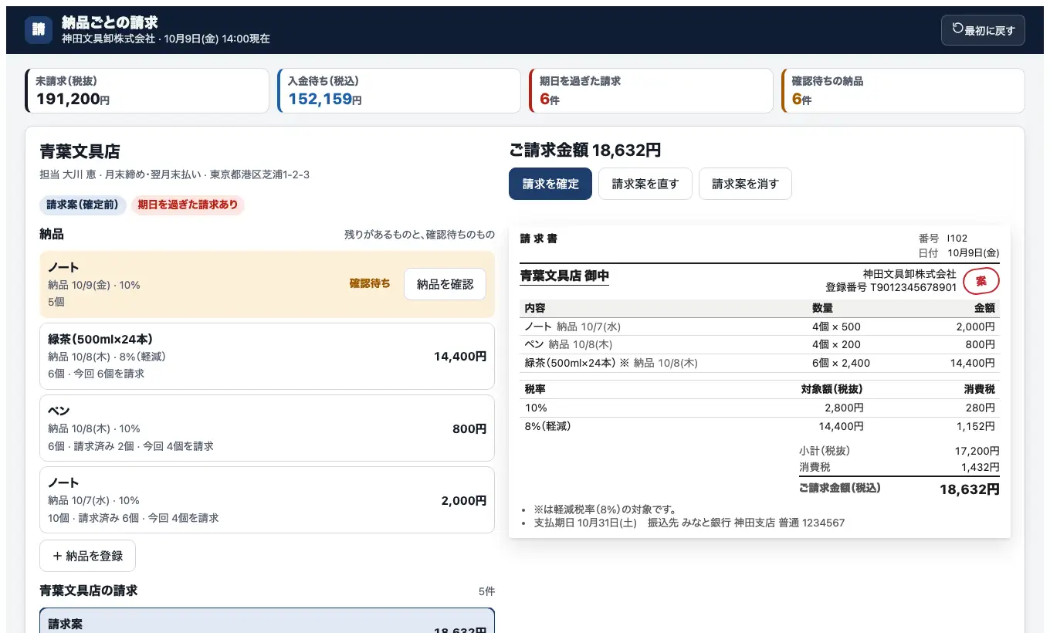
Task: Click the 請 app logo icon
Action: 39,30
